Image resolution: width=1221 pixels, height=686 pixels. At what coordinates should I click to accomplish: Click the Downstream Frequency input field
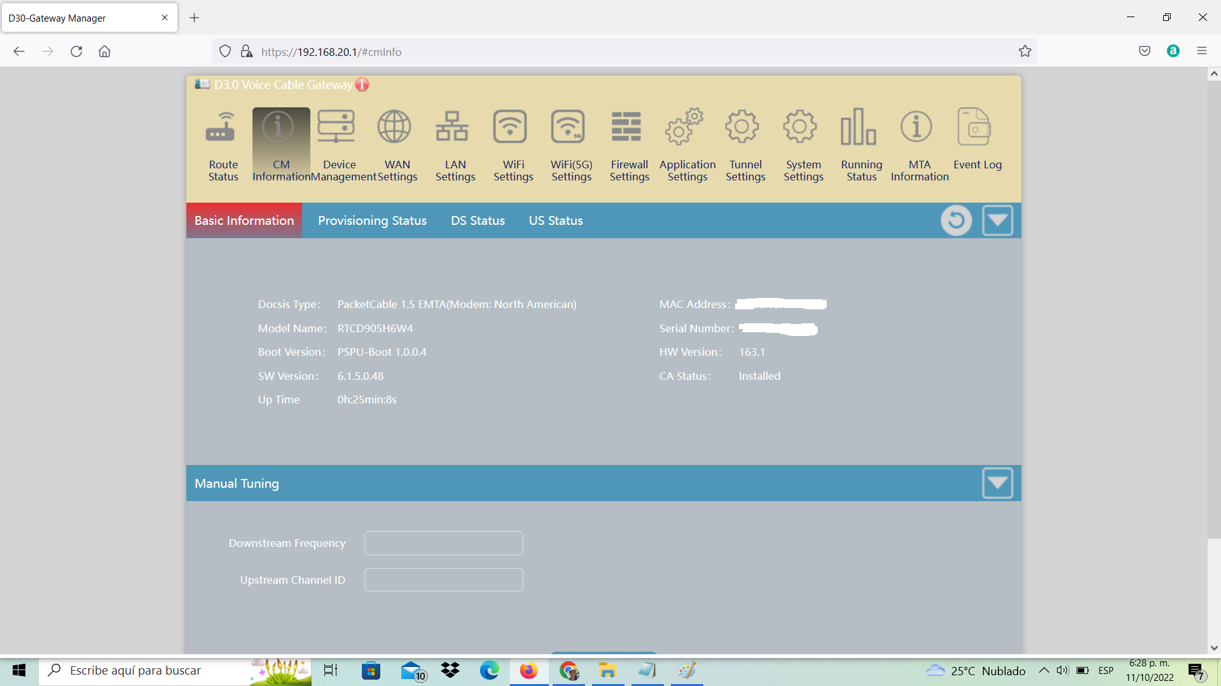pyautogui.click(x=443, y=542)
